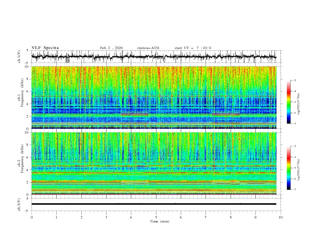Select the "Time (min)" axis title
The width and height of the screenshot is (316, 244).
pos(160,221)
